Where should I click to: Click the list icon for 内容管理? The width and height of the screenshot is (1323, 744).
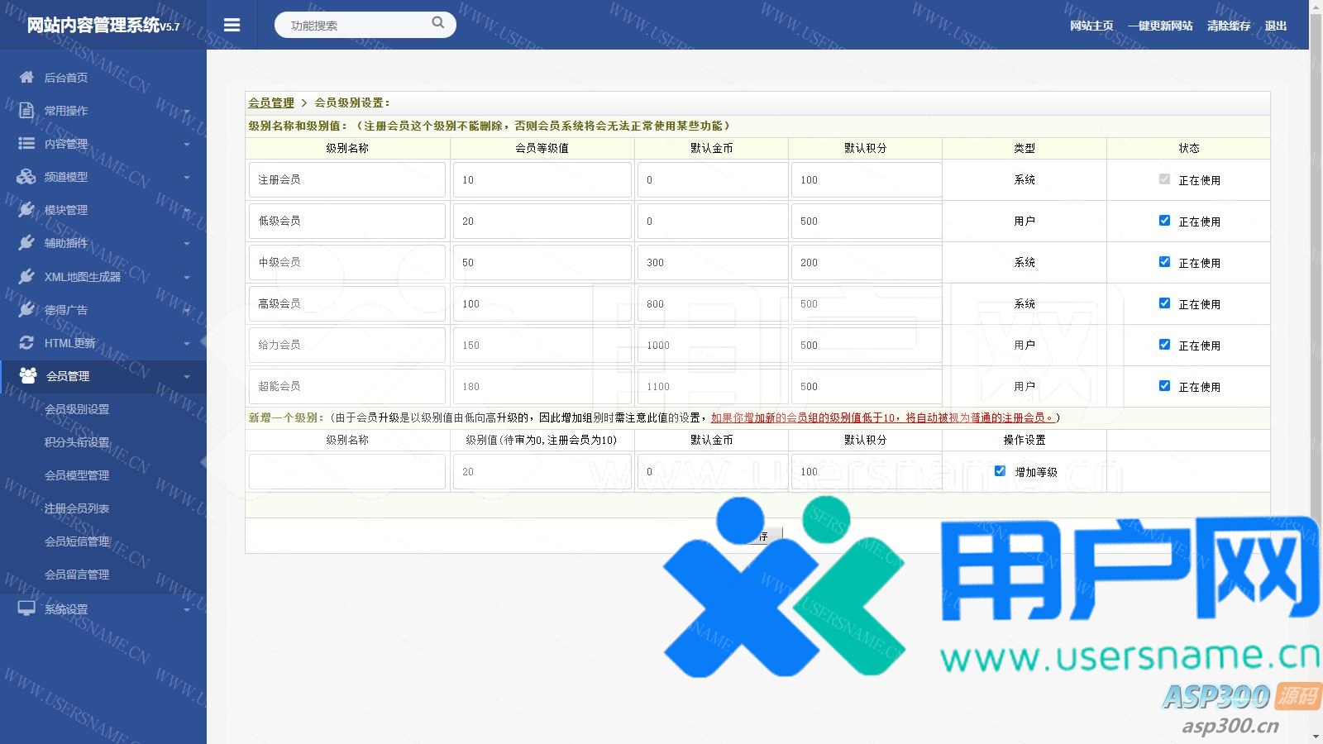coord(26,143)
